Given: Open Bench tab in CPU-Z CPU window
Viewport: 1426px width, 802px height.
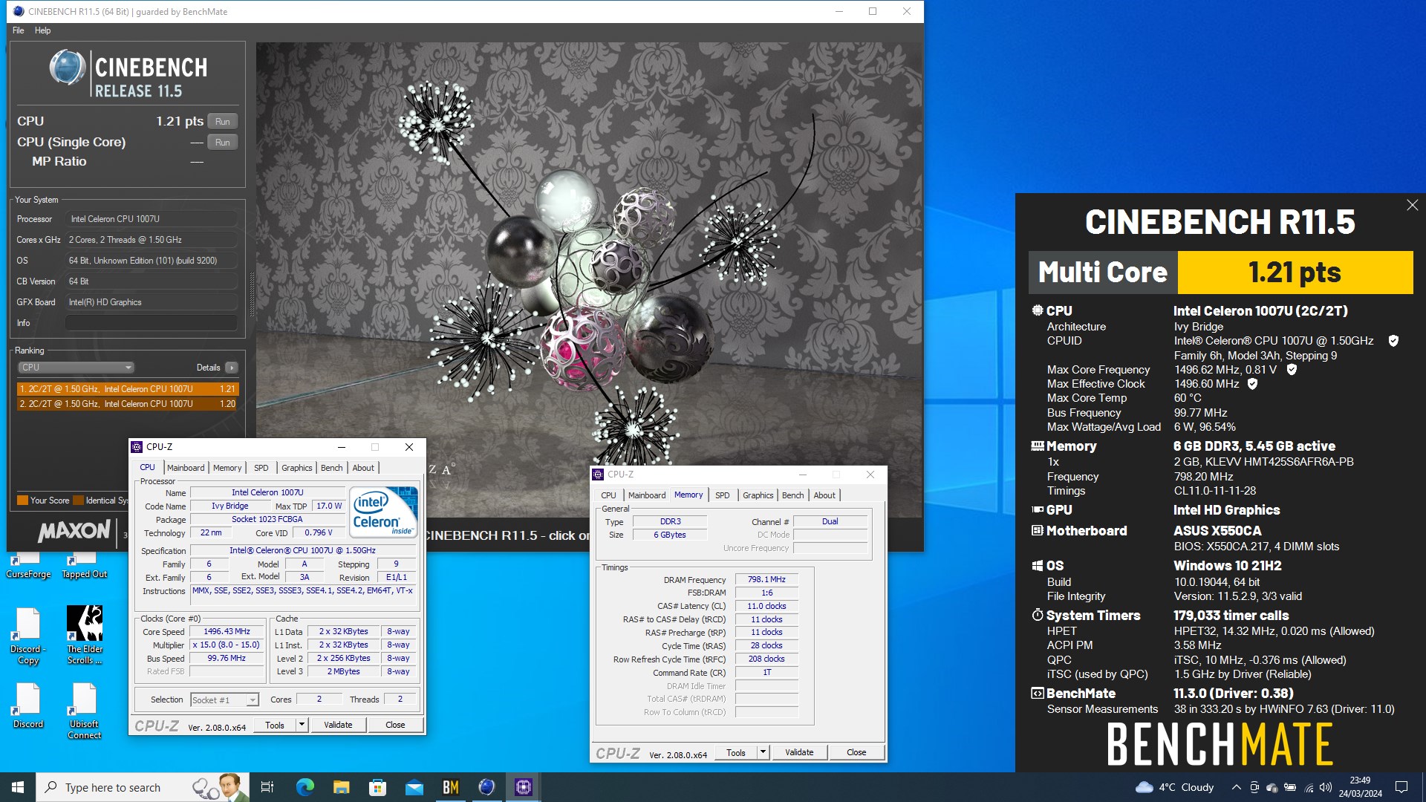Looking at the screenshot, I should 332,468.
